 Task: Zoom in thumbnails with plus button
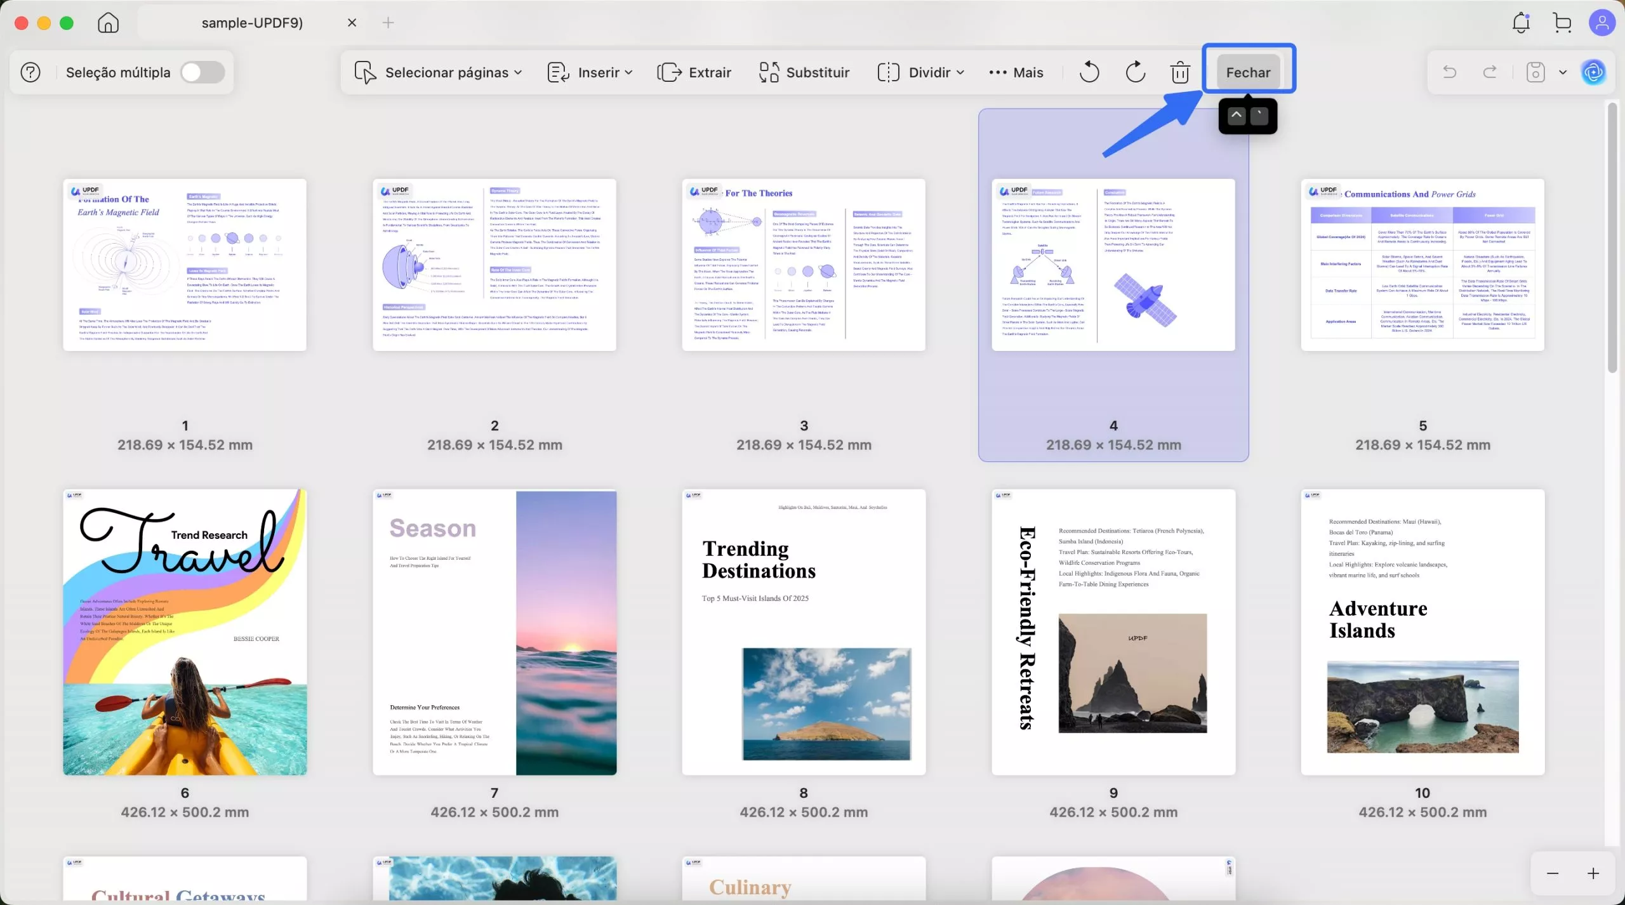pos(1593,873)
